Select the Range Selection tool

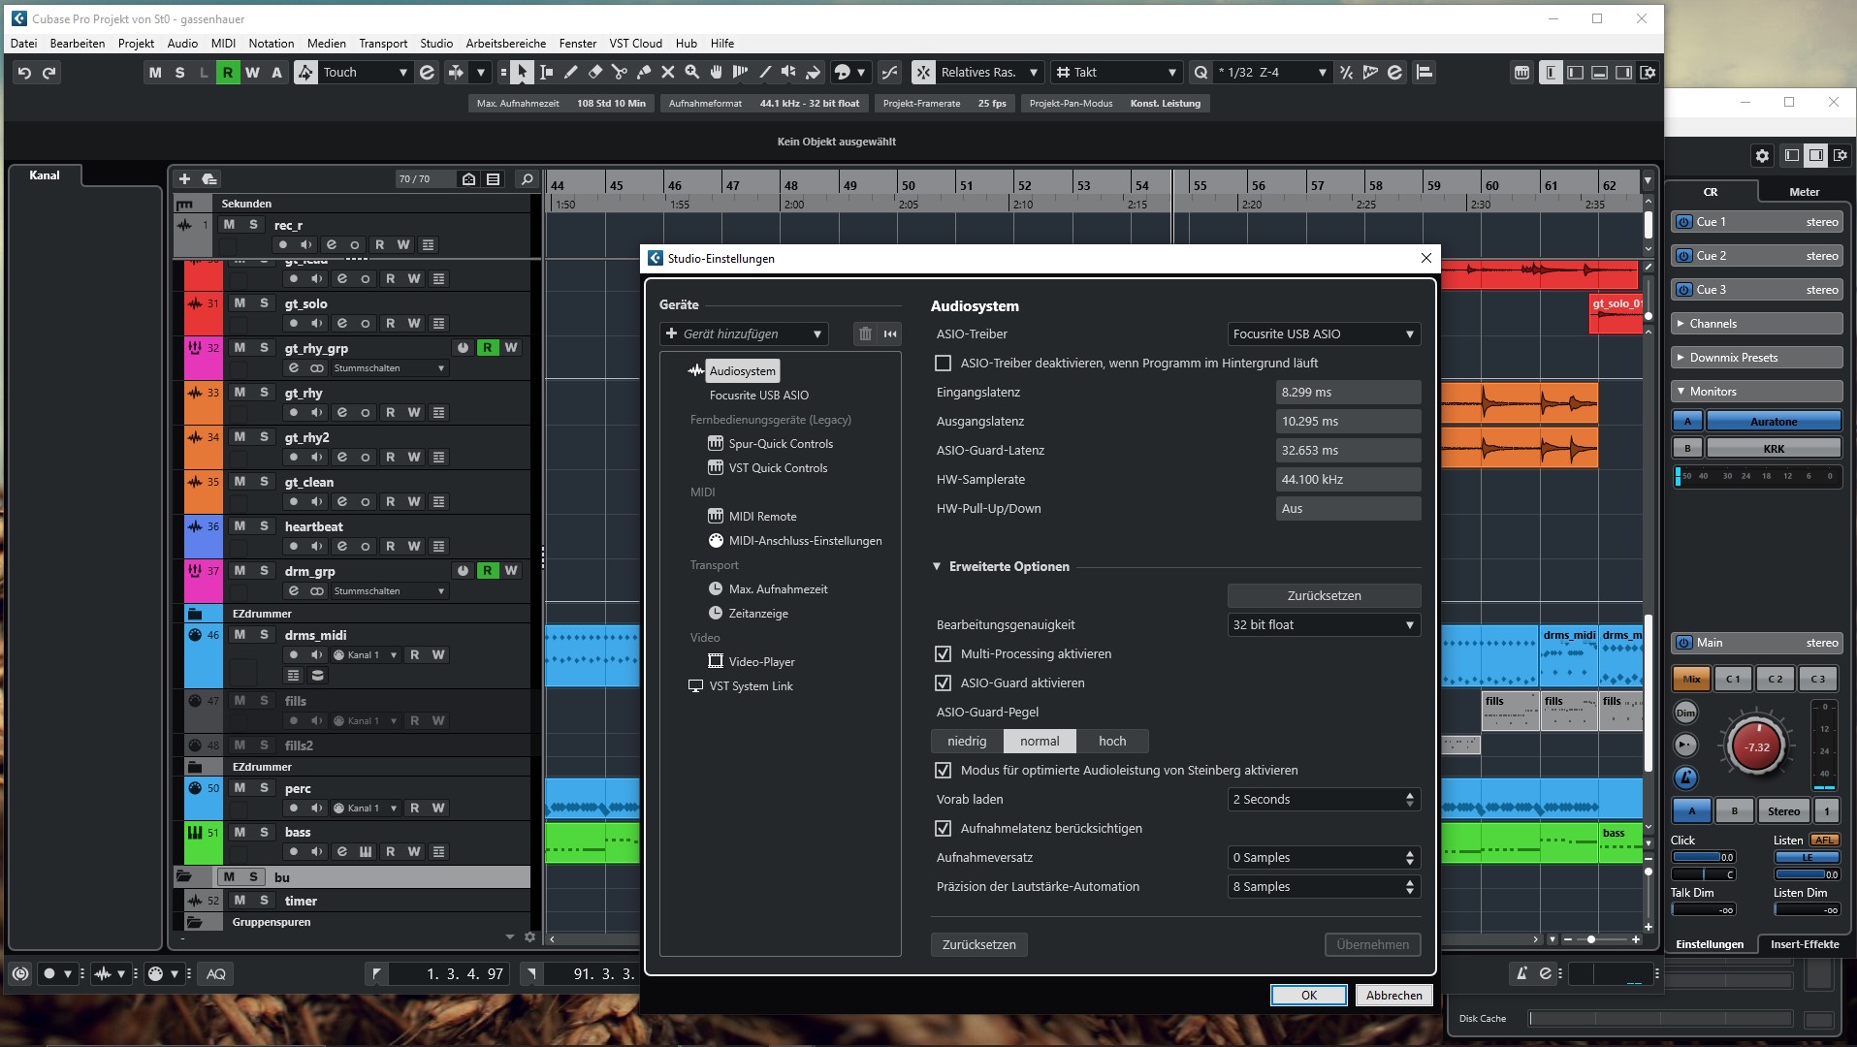pyautogui.click(x=546, y=73)
